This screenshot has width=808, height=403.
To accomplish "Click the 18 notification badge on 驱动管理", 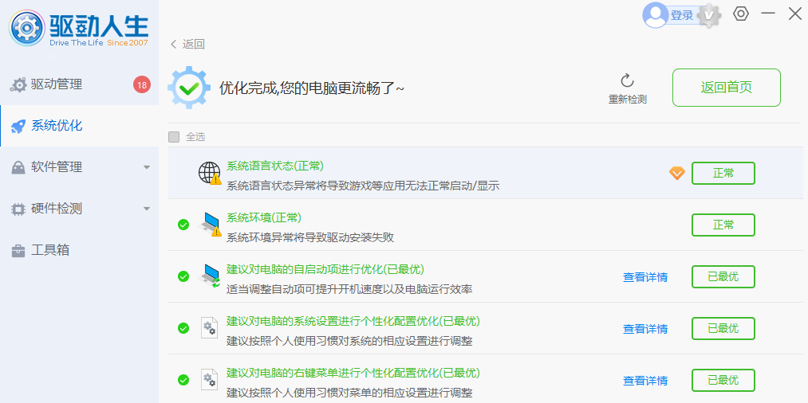I will point(142,84).
